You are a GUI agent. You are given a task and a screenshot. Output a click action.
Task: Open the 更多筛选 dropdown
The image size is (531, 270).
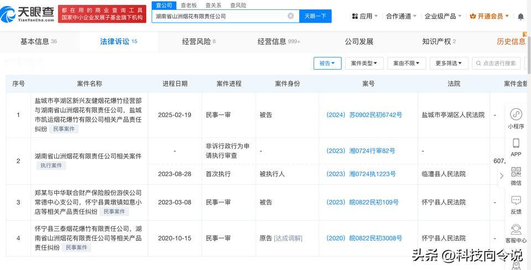pos(449,63)
